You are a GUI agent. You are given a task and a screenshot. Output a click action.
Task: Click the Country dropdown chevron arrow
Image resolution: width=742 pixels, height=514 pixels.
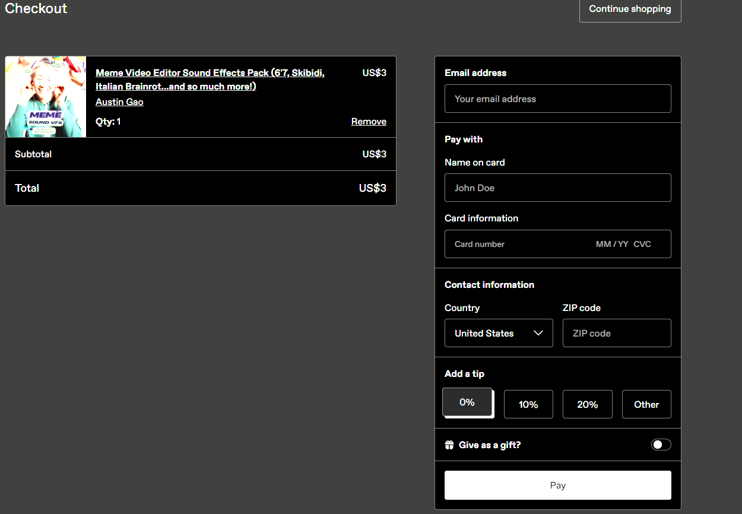coord(538,333)
